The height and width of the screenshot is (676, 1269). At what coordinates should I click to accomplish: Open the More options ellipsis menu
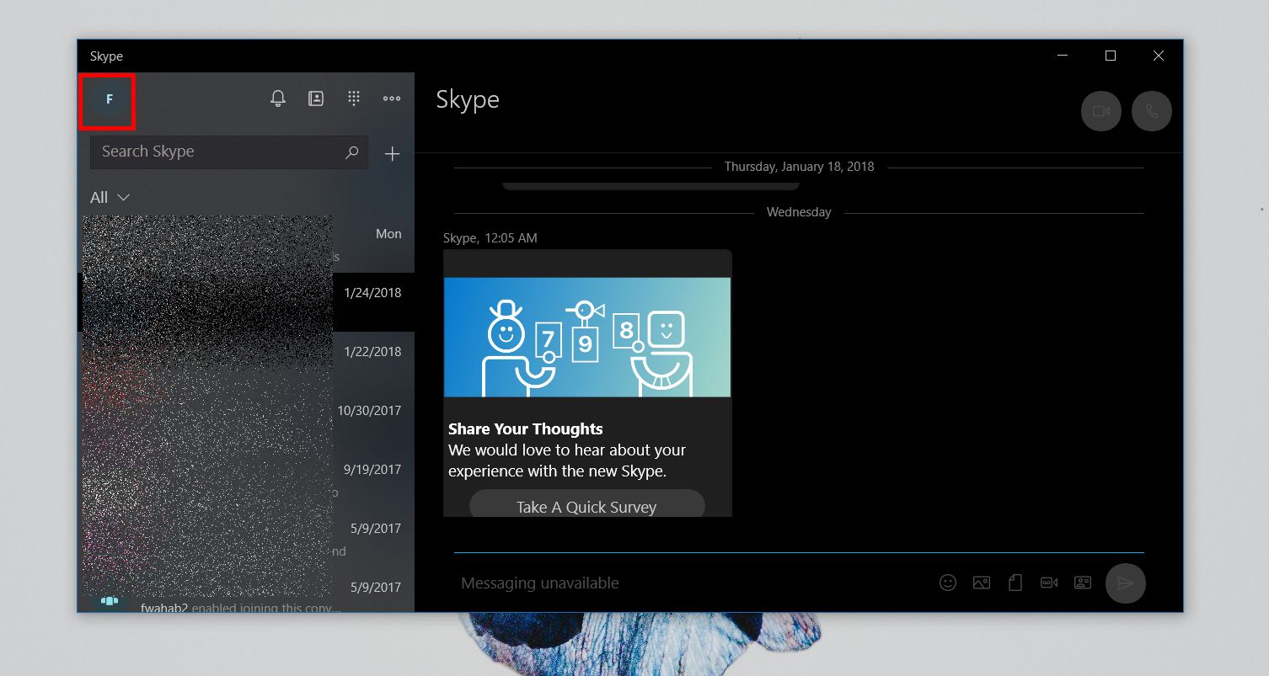coord(392,98)
